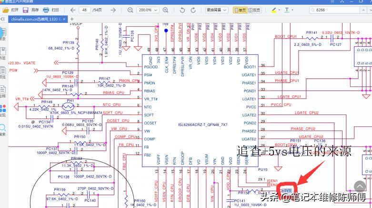Open the 更换背景 background dropdown
The height and width of the screenshot is (208, 372).
pos(217,10)
